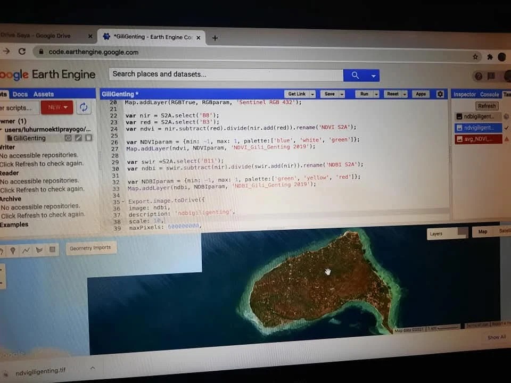Image resolution: width=511 pixels, height=383 pixels.
Task: Switch to the Console tab
Action: click(490, 95)
